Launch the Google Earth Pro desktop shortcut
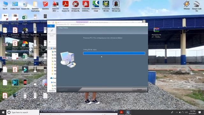 pos(197,6)
